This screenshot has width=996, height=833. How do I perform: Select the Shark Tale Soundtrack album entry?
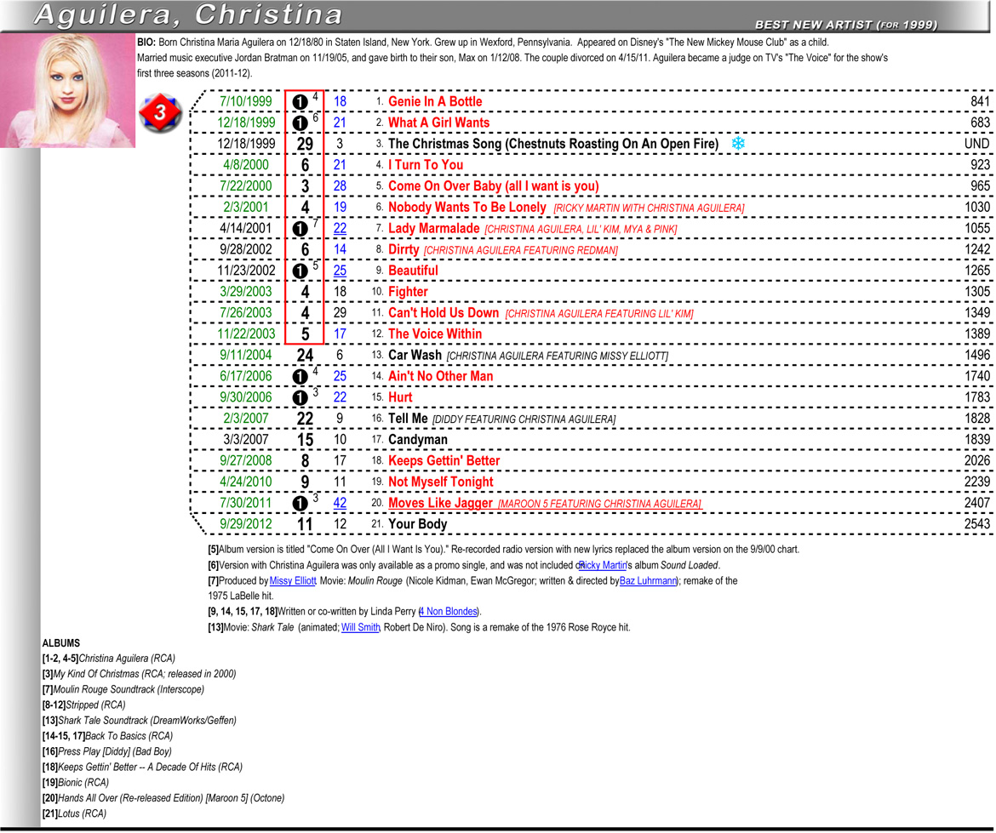pos(139,721)
